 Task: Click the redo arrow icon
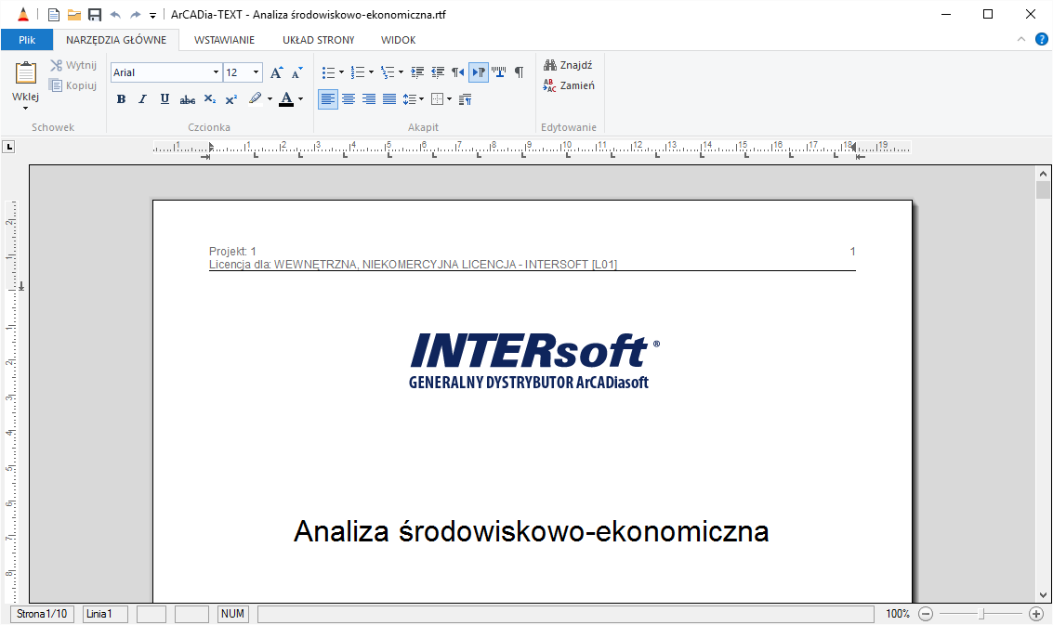[135, 14]
